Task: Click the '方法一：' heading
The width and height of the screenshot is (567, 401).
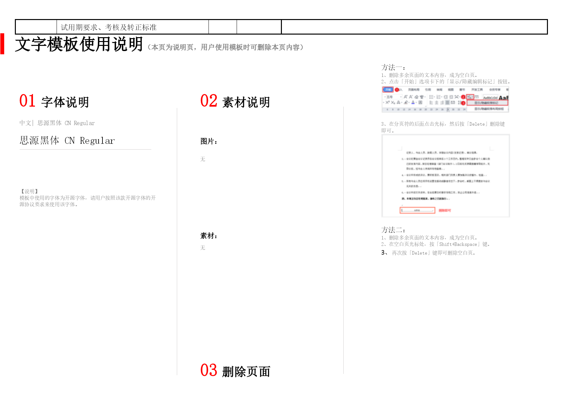Action: [393, 68]
